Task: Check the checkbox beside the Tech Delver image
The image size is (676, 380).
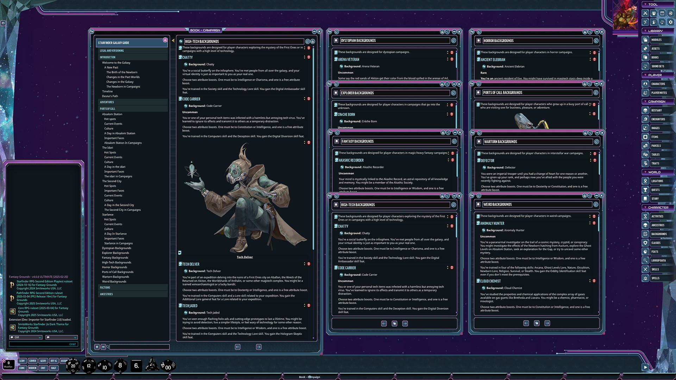Action: point(180,252)
